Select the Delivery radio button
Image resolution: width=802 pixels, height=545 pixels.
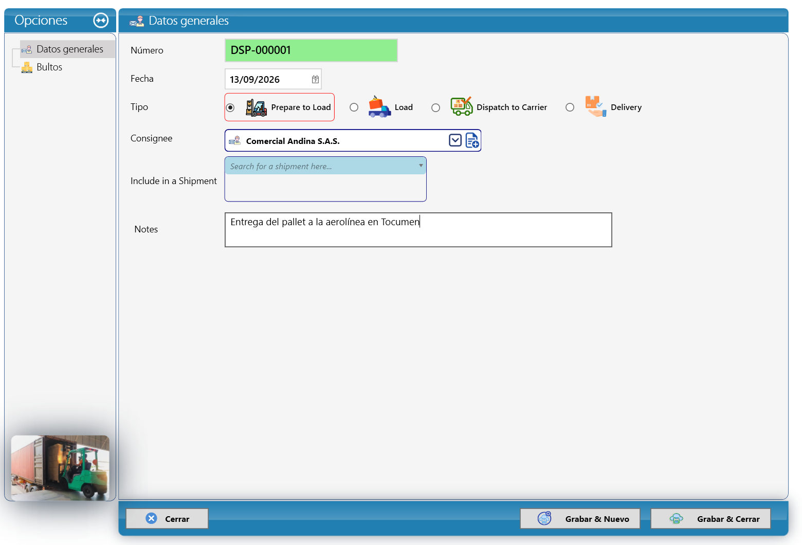[570, 107]
